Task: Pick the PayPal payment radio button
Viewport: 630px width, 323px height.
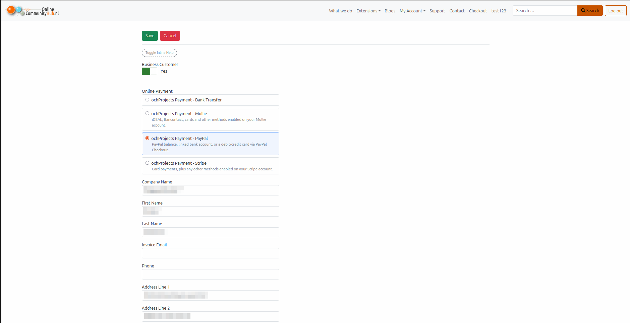Action: 147,138
